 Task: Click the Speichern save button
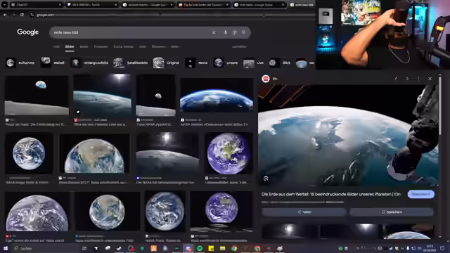pos(392,212)
